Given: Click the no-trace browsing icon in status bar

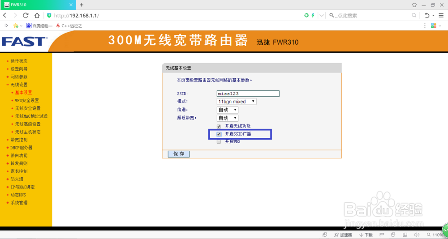Looking at the screenshot, I should tap(324, 235).
